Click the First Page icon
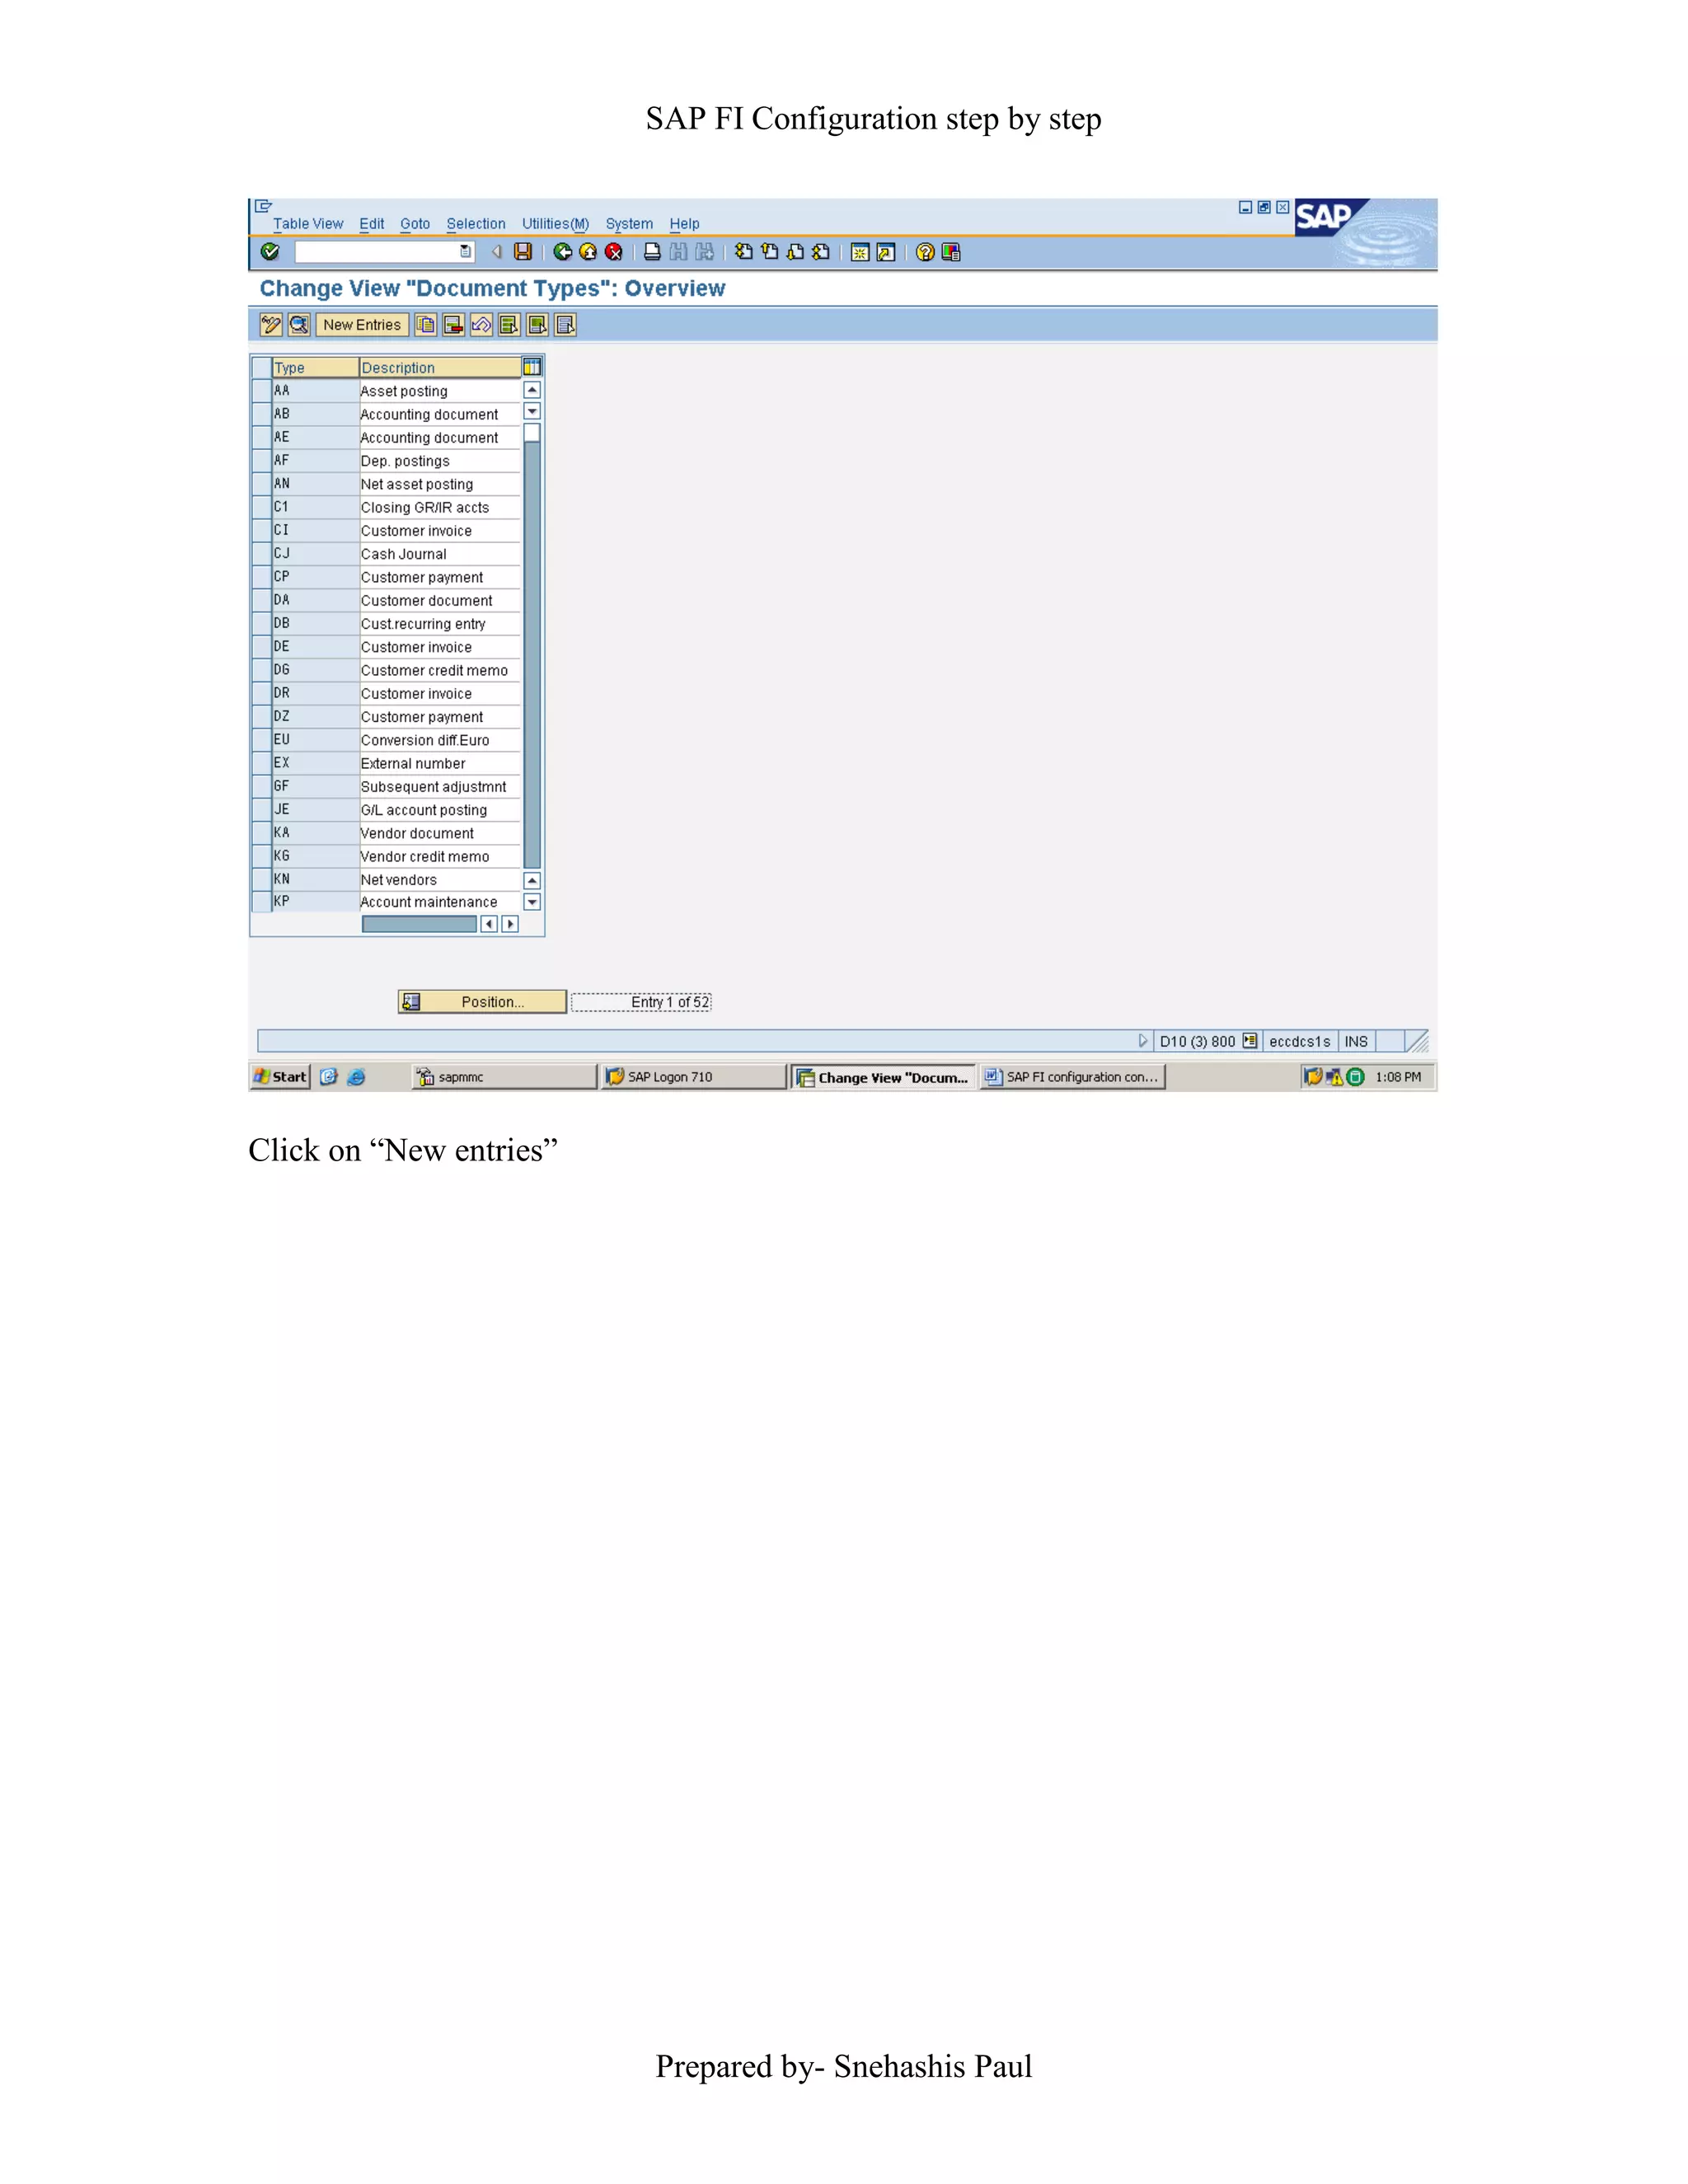This screenshot has height=2184, width=1688. click(743, 252)
